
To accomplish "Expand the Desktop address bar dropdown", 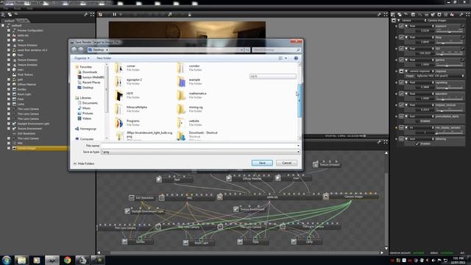I will coord(242,50).
